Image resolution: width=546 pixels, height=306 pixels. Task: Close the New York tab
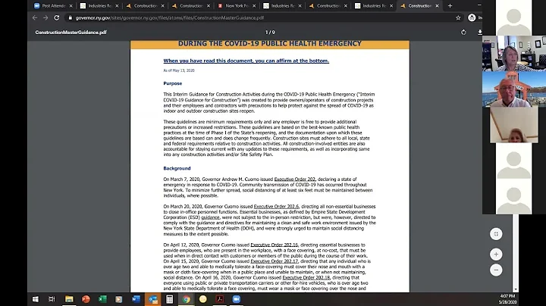254,6
